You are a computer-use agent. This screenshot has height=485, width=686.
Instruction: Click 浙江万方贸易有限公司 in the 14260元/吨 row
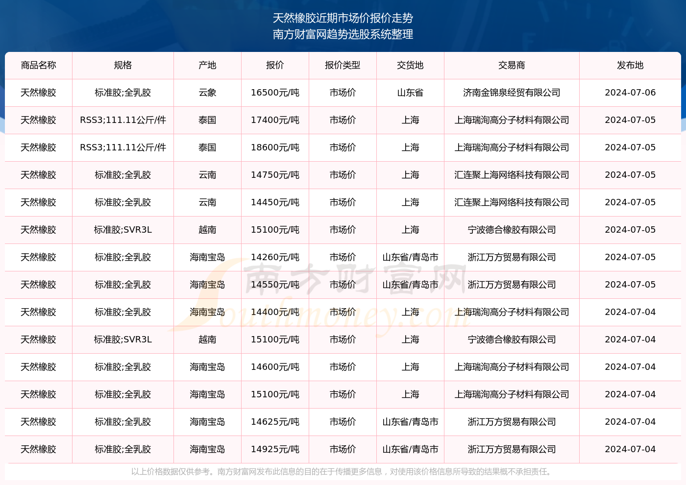tap(512, 257)
